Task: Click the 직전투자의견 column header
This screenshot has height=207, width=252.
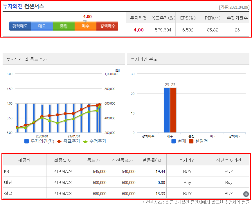Action: click(228, 160)
